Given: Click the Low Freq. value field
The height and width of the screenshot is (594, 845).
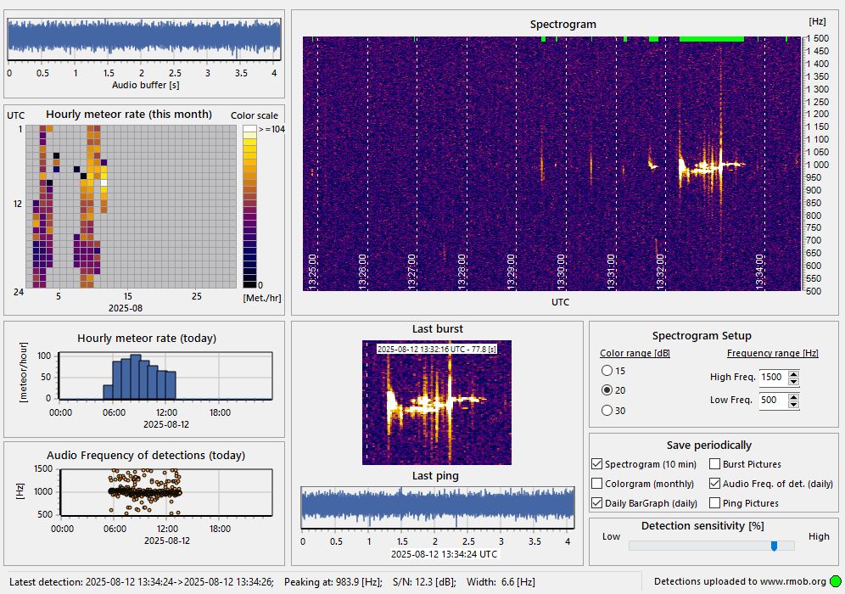Looking at the screenshot, I should pos(774,401).
